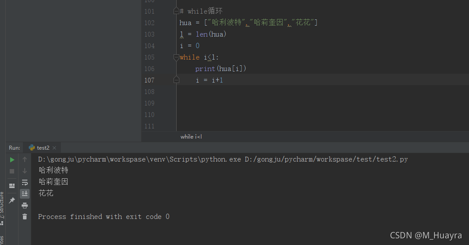Toggle Soft-Wrap for console output
The width and height of the screenshot is (469, 245).
tap(25, 182)
